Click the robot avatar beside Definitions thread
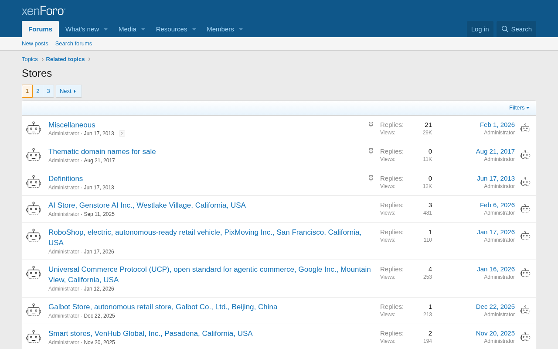The width and height of the screenshot is (558, 349). point(34,182)
